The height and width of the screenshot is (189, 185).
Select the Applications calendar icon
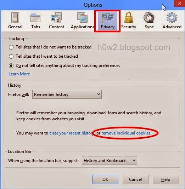(83, 18)
